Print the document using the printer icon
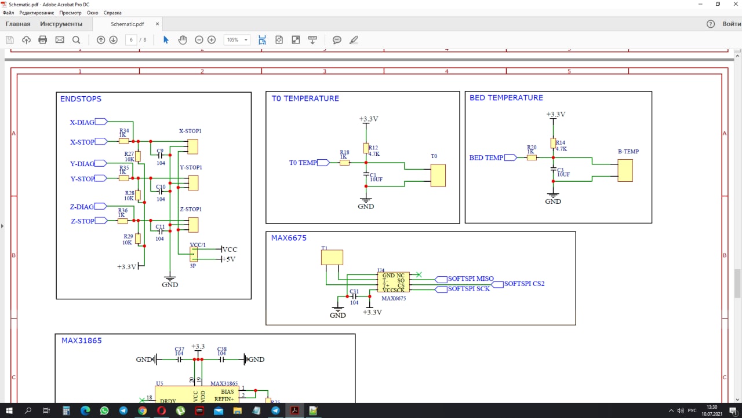Screen dimensions: 742x418 [42, 40]
